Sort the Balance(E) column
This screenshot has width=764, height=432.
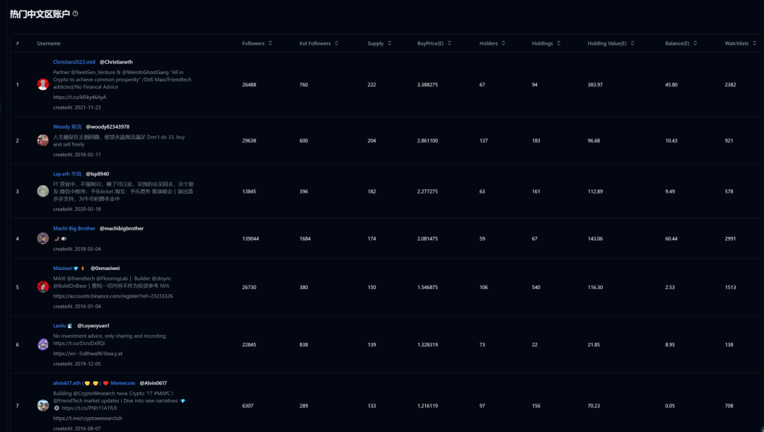coord(695,44)
